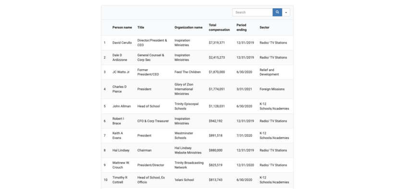Viewport: 394px width, 189px height.
Task: Click 'Iolani School organization
Action: click(184, 180)
